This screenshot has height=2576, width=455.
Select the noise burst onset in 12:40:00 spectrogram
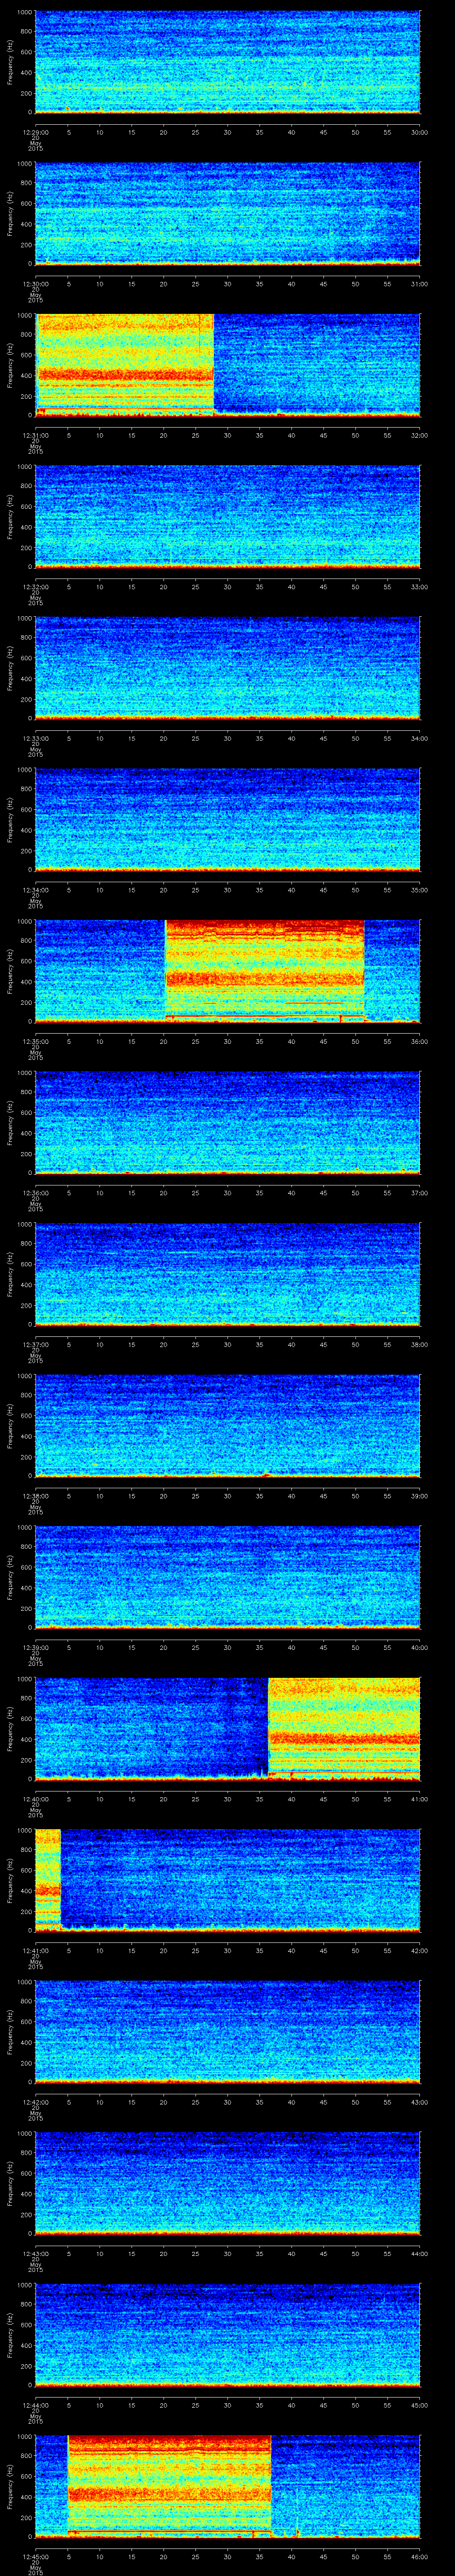[344, 1729]
